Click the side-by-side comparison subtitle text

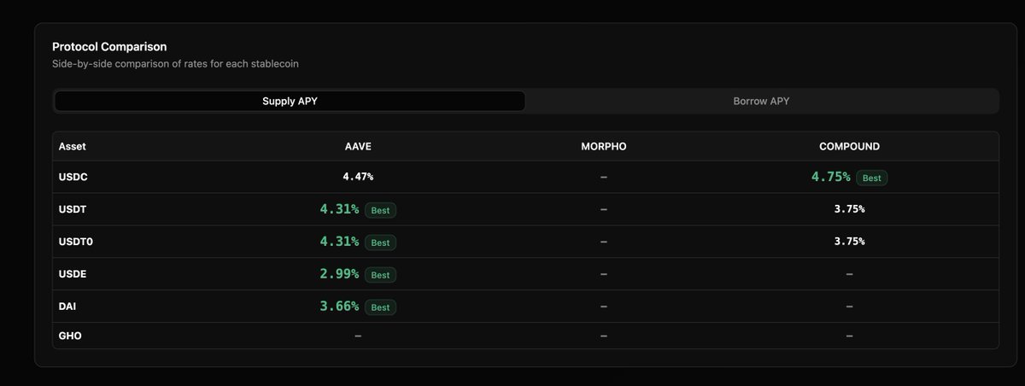175,64
